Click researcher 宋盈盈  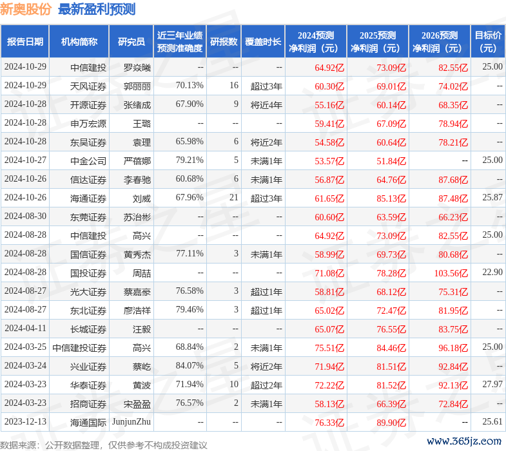(137, 404)
